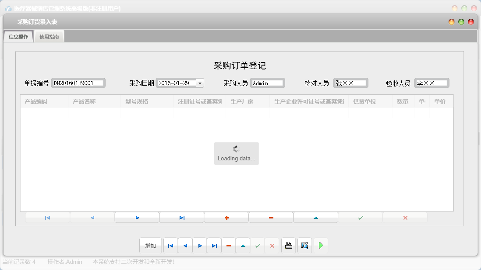481x270 pixels.
Task: Click the green run/execute arrow icon
Action: pyautogui.click(x=321, y=245)
